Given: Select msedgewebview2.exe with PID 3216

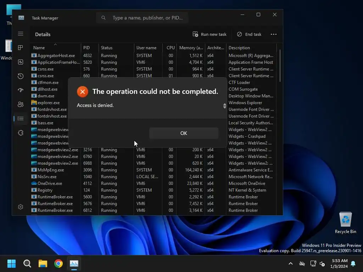Looking at the screenshot, I should (x=153, y=150).
